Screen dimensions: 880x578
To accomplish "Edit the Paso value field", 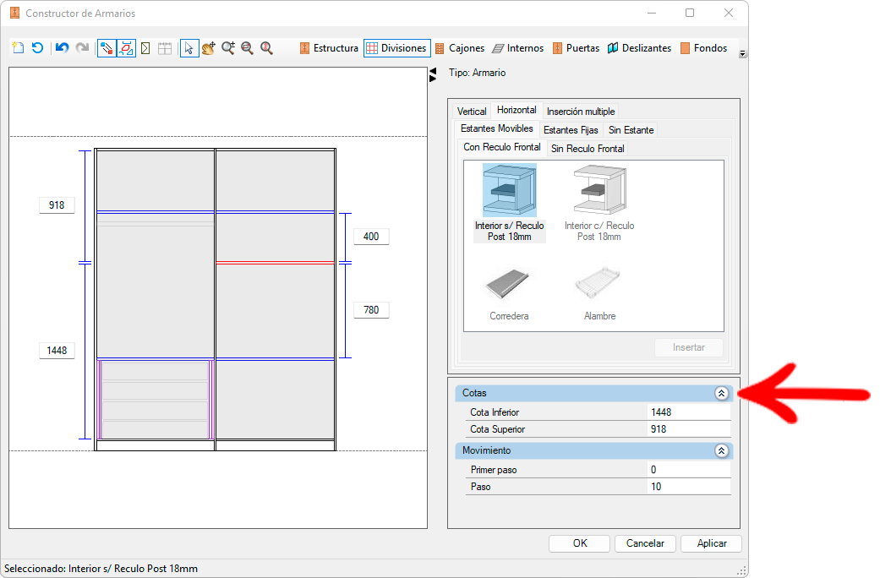I will point(689,487).
